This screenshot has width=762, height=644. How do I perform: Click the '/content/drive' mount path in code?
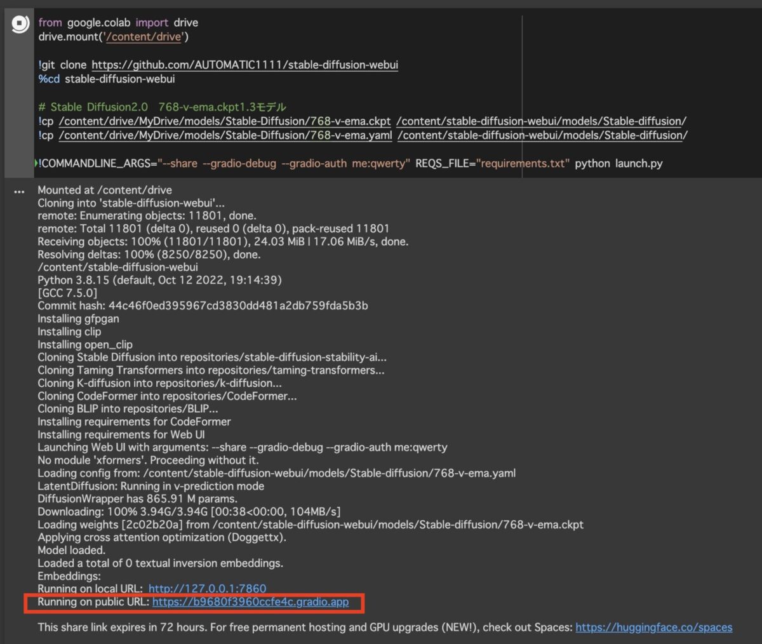coord(144,37)
